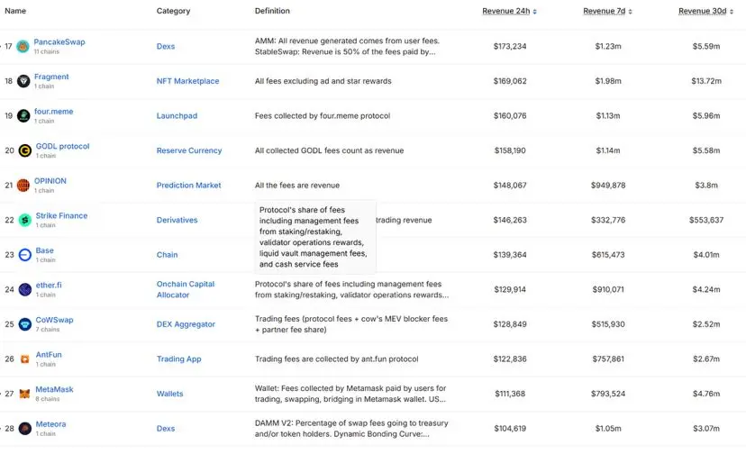
Task: Click the PancakeSwap logo icon
Action: (x=23, y=46)
